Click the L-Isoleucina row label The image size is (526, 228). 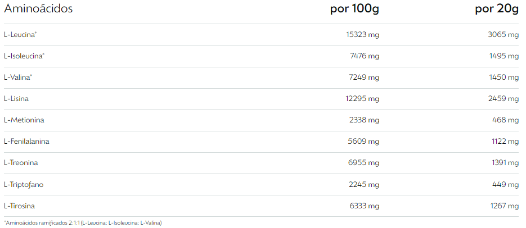[x=24, y=56]
